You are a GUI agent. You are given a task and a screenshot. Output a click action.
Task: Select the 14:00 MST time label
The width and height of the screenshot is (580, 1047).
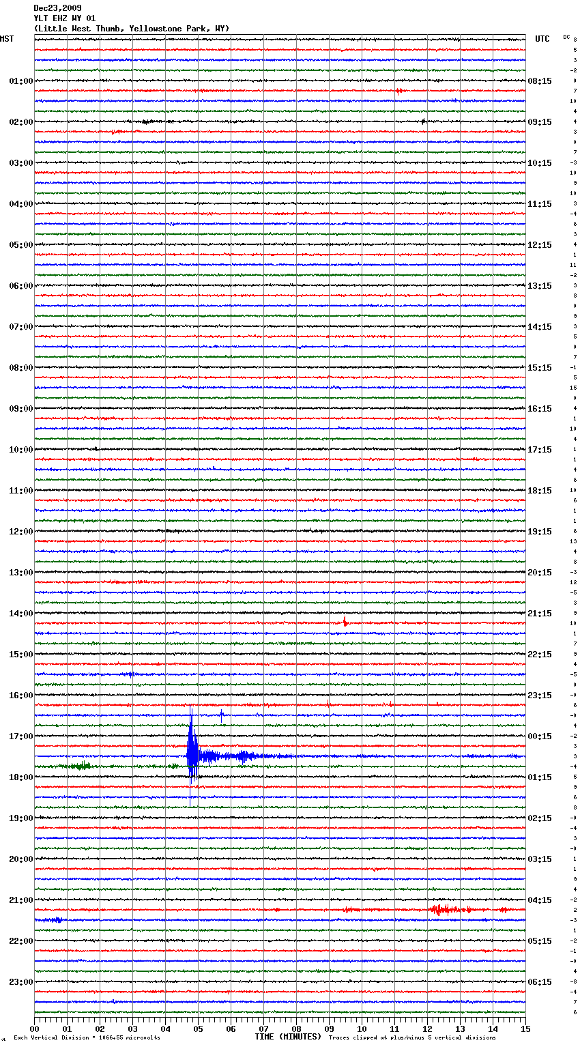pyautogui.click(x=20, y=614)
